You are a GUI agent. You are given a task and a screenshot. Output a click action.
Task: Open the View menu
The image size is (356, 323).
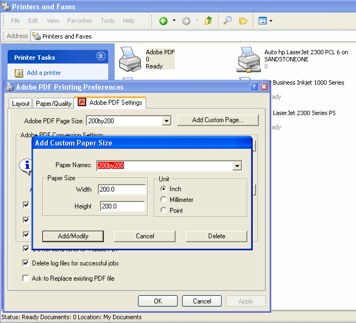53,21
